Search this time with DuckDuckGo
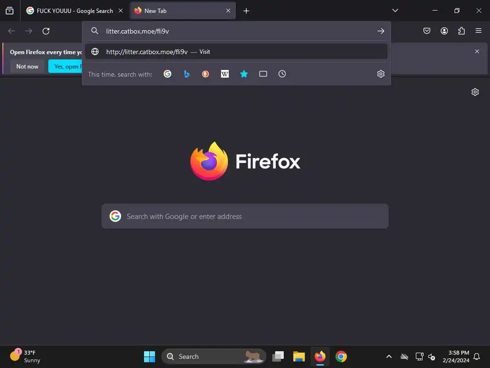The width and height of the screenshot is (490, 368). point(206,74)
